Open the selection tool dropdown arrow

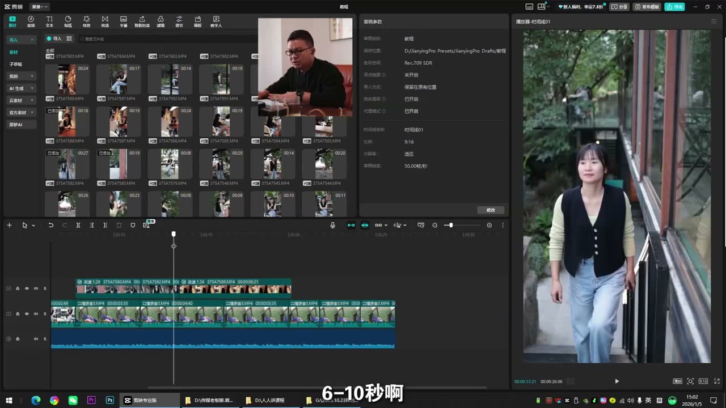tap(33, 226)
